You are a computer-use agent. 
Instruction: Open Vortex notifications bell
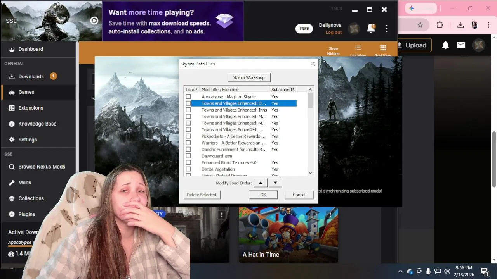pos(371,28)
